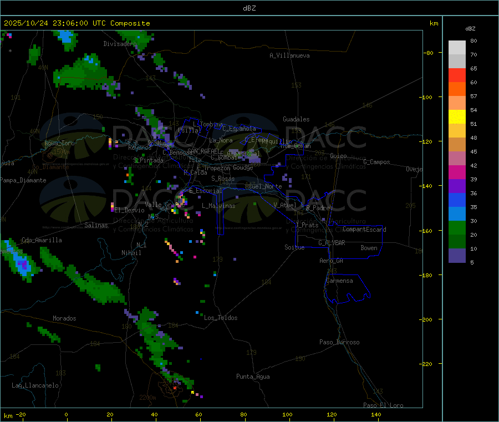Click the E_Escorial label

coord(206,191)
